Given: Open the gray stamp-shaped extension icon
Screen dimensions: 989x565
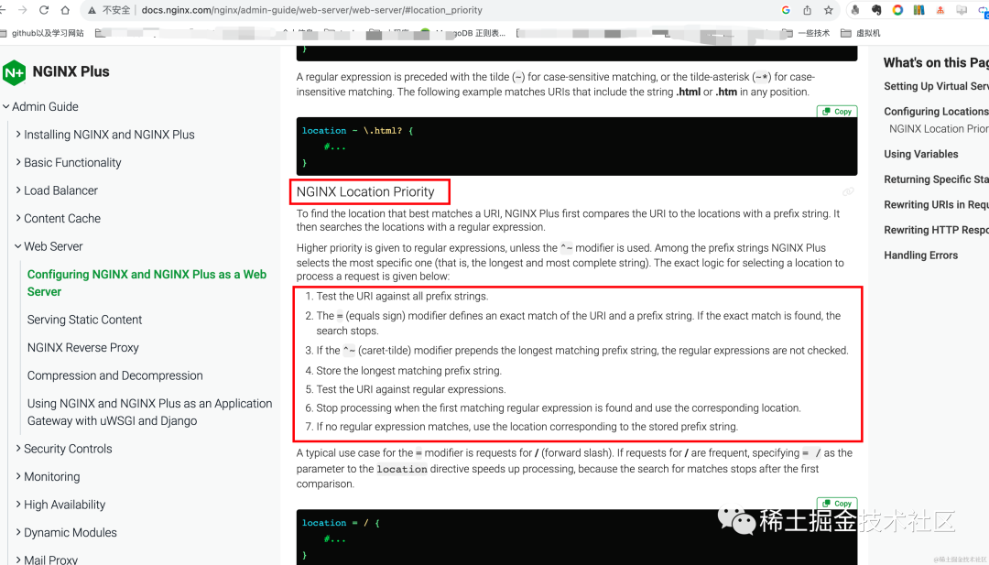Looking at the screenshot, I should point(855,10).
